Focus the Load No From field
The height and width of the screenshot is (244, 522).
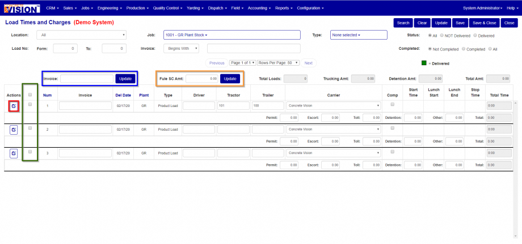tap(65, 49)
